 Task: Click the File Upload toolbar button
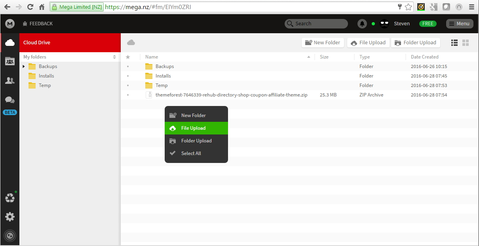pyautogui.click(x=369, y=43)
